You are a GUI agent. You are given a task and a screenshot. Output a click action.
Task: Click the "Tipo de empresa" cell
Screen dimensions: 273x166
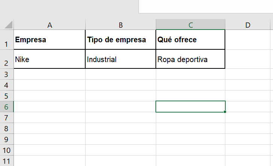(x=121, y=40)
